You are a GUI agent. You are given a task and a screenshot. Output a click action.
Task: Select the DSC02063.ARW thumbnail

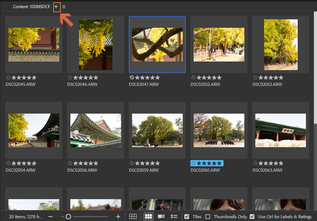(281, 130)
